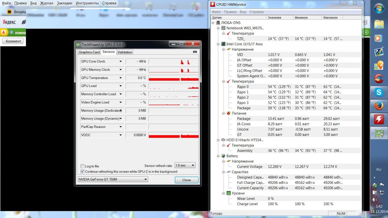388x218 pixels.
Task: Click the GPU-Z taskbar icon
Action: (x=379, y=133)
